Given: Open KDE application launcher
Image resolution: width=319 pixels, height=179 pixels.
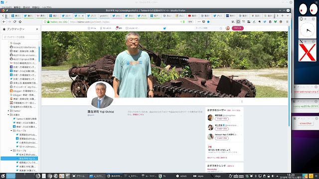Looking at the screenshot, I should pyautogui.click(x=3, y=176).
